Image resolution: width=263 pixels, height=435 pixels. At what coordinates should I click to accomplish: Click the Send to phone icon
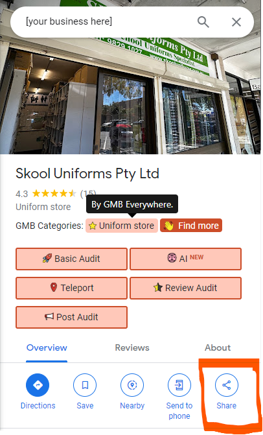[179, 385]
